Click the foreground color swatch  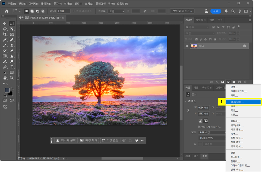(x=7, y=90)
